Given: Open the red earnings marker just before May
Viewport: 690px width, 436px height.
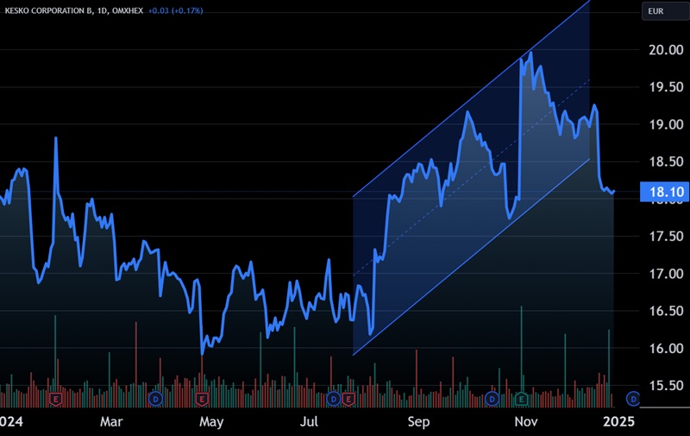Looking at the screenshot, I should 202,399.
